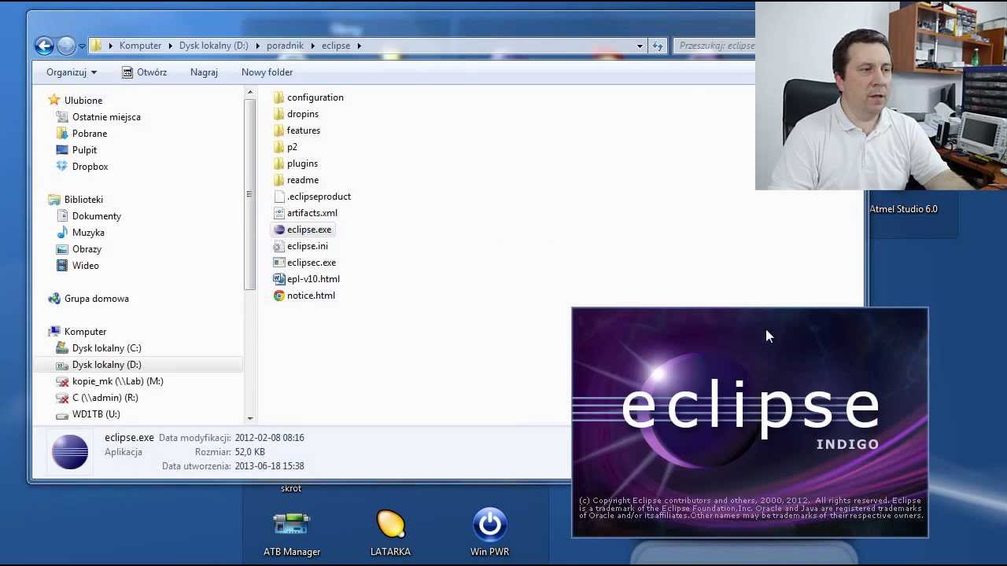Viewport: 1007px width, 566px height.
Task: Open kopie_mk network drive (M:)
Action: click(x=117, y=381)
